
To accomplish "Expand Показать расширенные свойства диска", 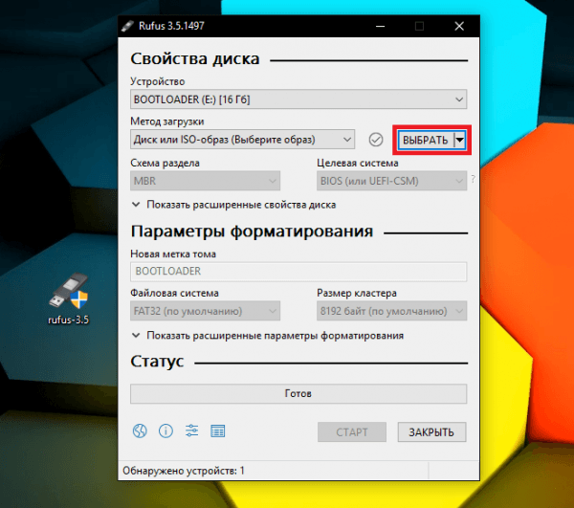I will (233, 205).
